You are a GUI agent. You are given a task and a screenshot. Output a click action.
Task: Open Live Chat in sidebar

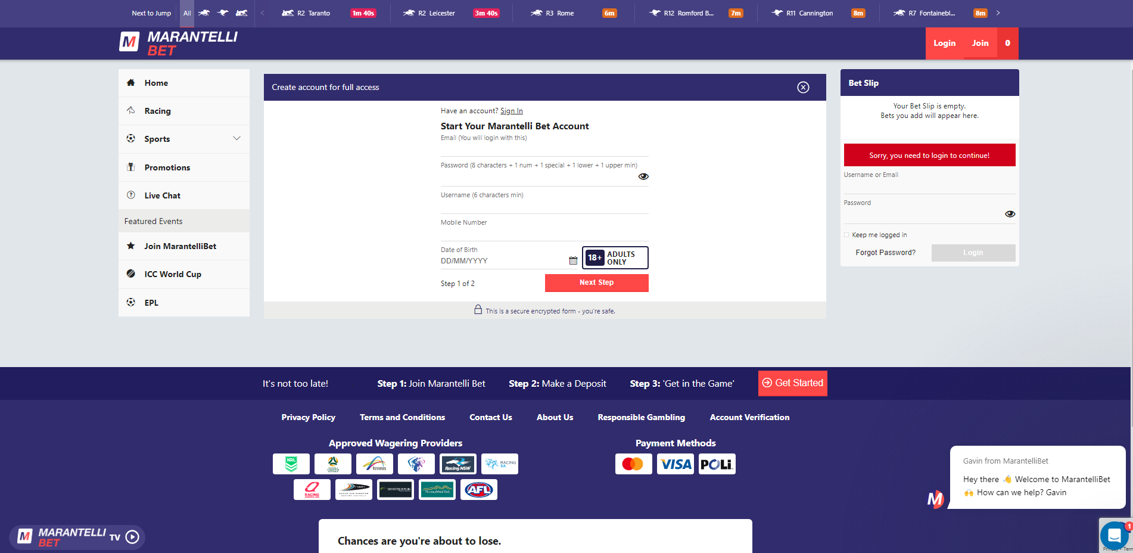tap(184, 195)
